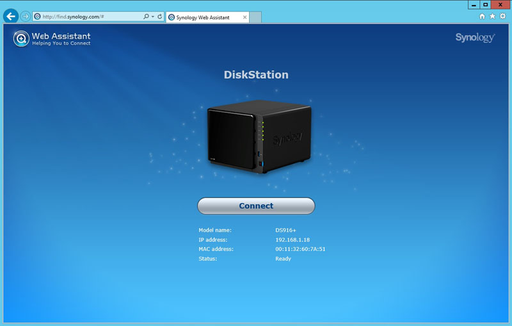Click the 'Model name:' label
Screen dimensions: 512x326
[215, 231]
